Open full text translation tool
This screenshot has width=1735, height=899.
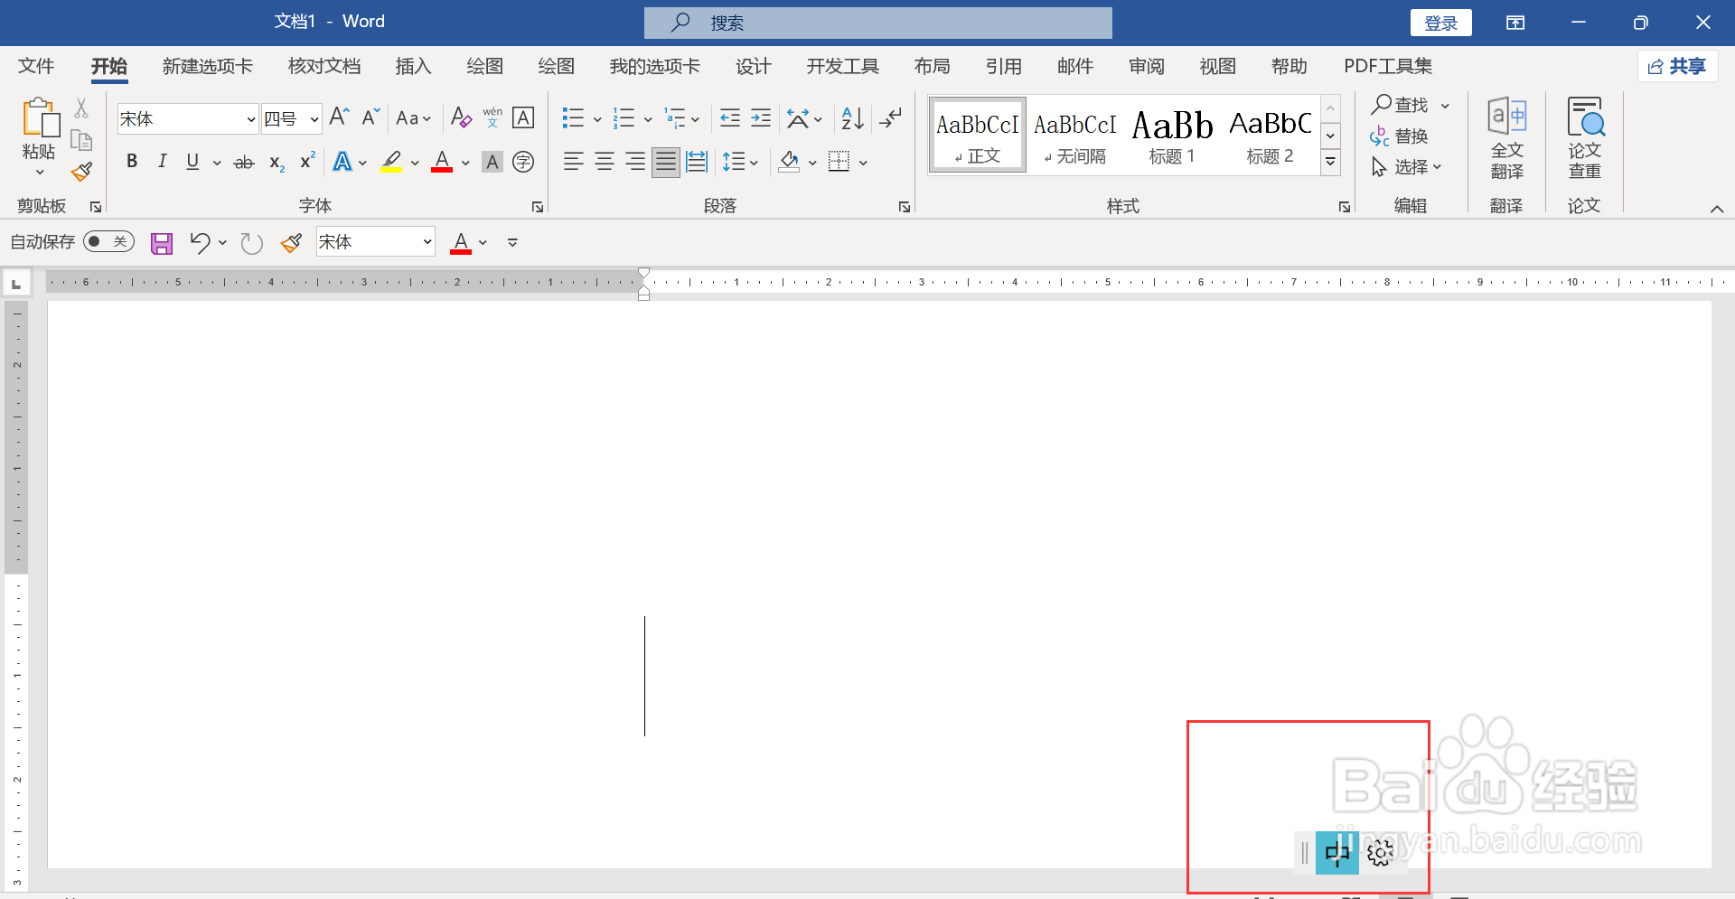(x=1506, y=138)
